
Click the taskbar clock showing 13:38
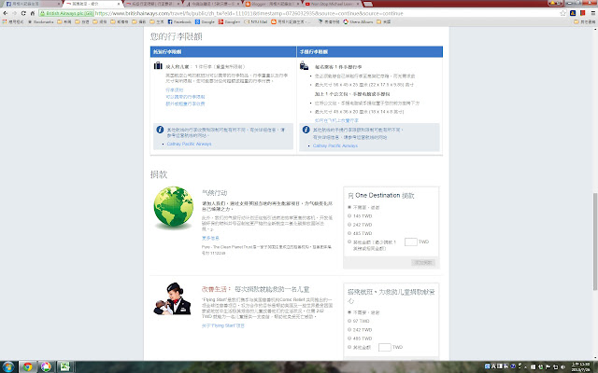tap(580, 366)
